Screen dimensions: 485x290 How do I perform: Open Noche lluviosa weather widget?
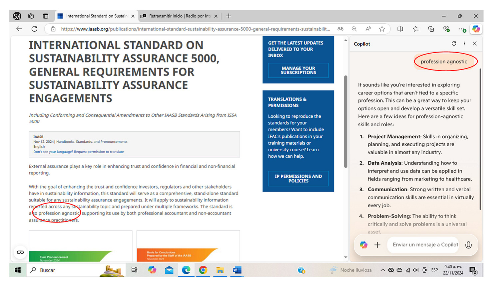pyautogui.click(x=350, y=270)
